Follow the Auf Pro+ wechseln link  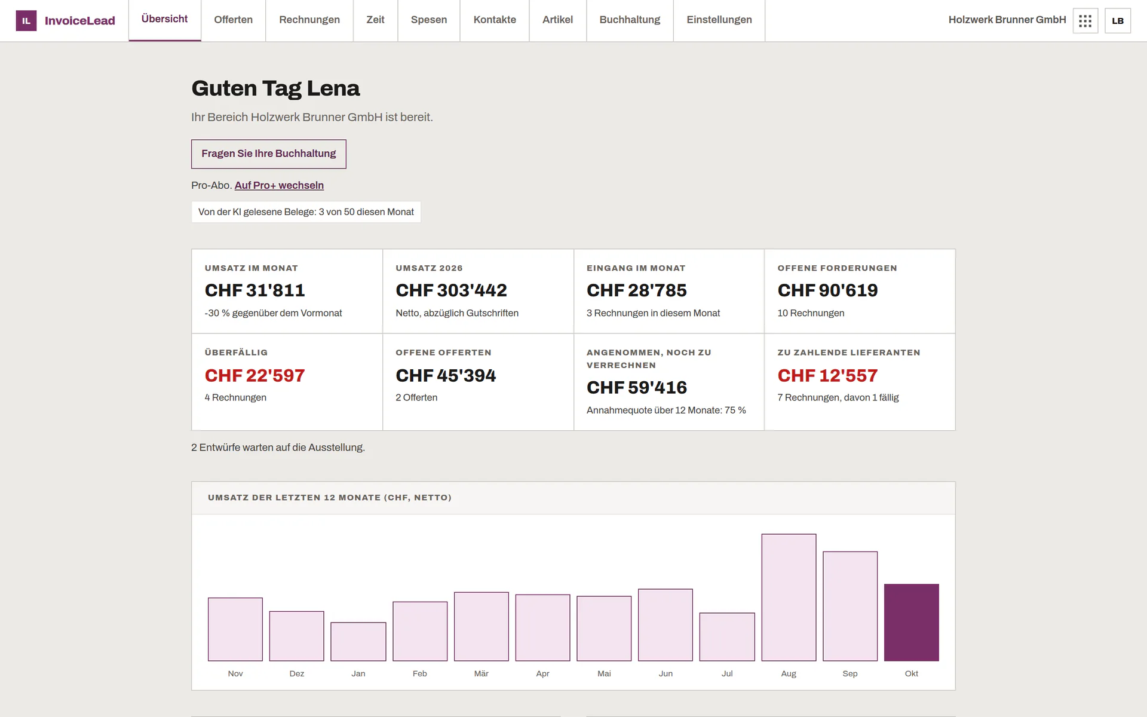pyautogui.click(x=279, y=185)
